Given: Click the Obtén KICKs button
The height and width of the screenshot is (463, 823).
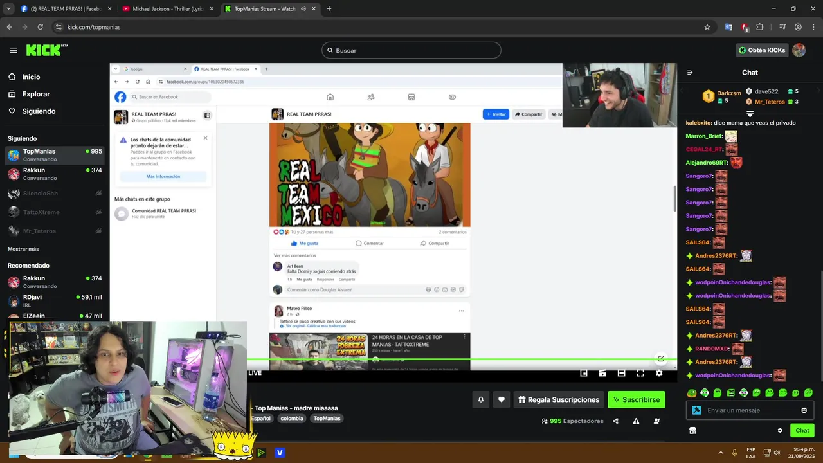Looking at the screenshot, I should [x=762, y=50].
